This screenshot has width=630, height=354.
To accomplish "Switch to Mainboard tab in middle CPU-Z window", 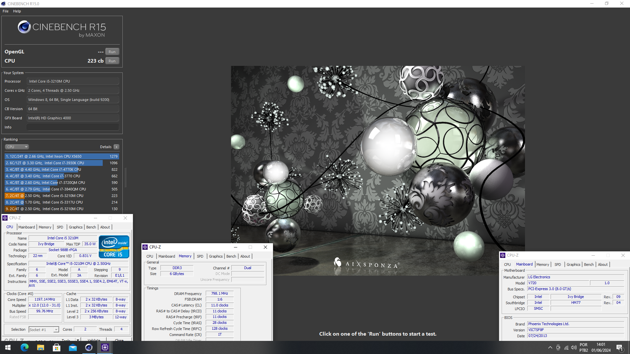I will [167, 256].
